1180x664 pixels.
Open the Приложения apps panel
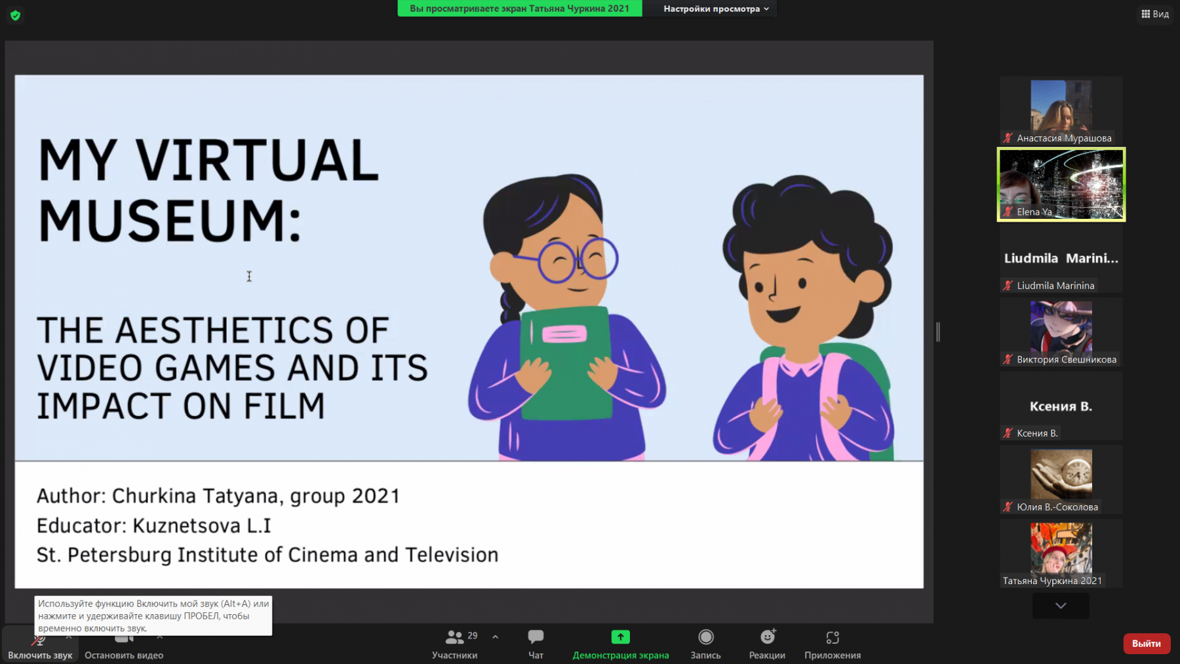point(833,644)
